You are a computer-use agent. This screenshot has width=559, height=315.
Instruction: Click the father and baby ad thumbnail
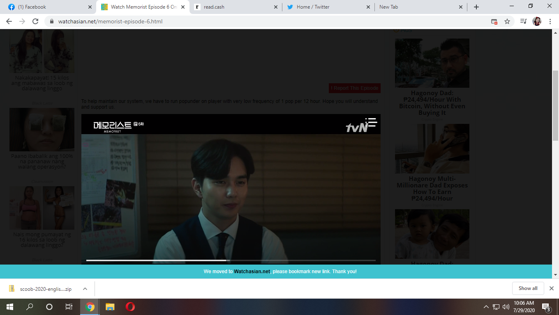pos(432,234)
